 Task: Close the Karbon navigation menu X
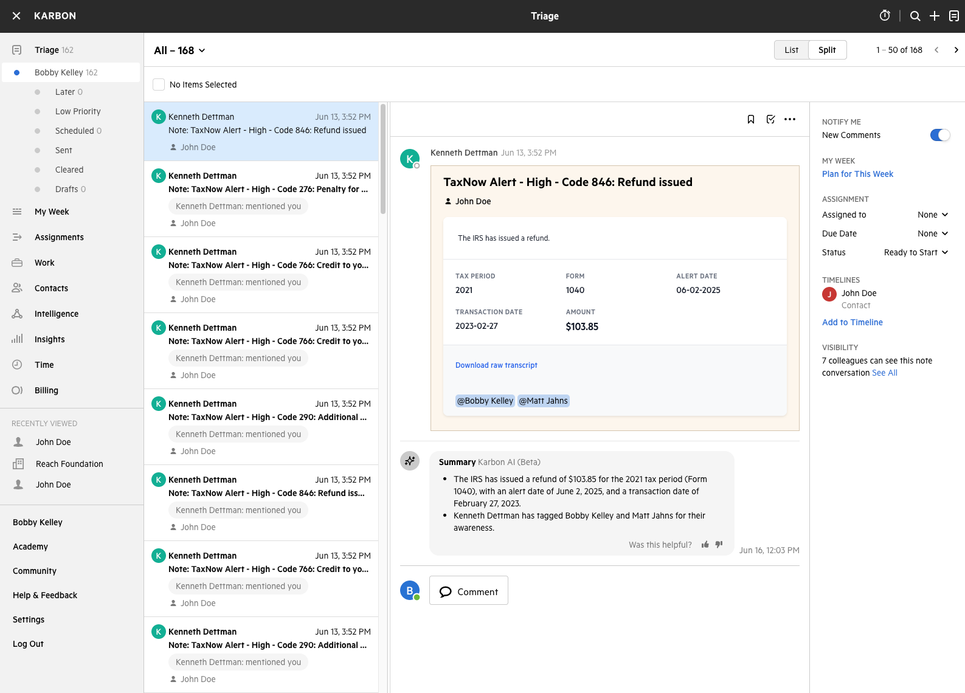[16, 16]
